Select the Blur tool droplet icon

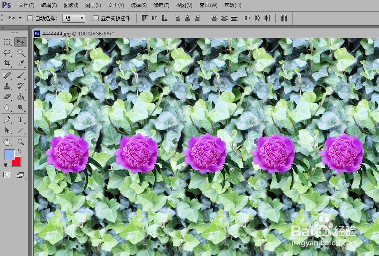(x=7, y=108)
